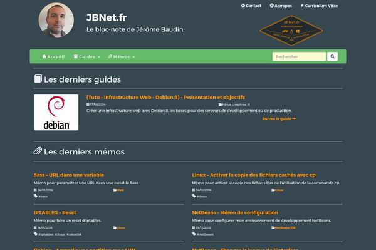Open the Curriculum Vitae link
376x250 pixels.
[x=319, y=6]
